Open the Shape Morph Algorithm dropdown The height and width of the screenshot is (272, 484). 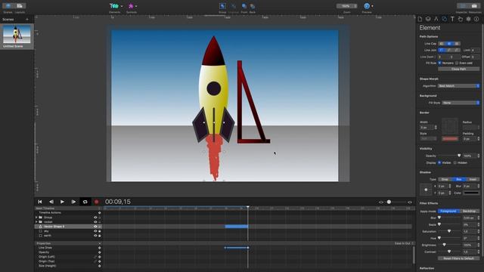click(x=459, y=86)
